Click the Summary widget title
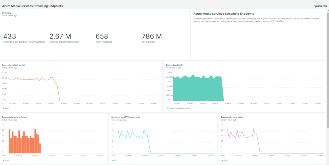The height and width of the screenshot is (165, 329). click(x=7, y=13)
